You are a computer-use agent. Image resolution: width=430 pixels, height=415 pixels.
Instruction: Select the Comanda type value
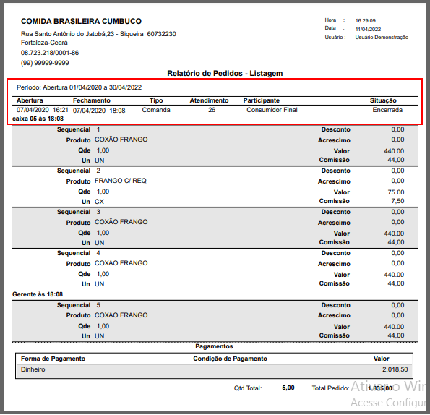(x=156, y=110)
